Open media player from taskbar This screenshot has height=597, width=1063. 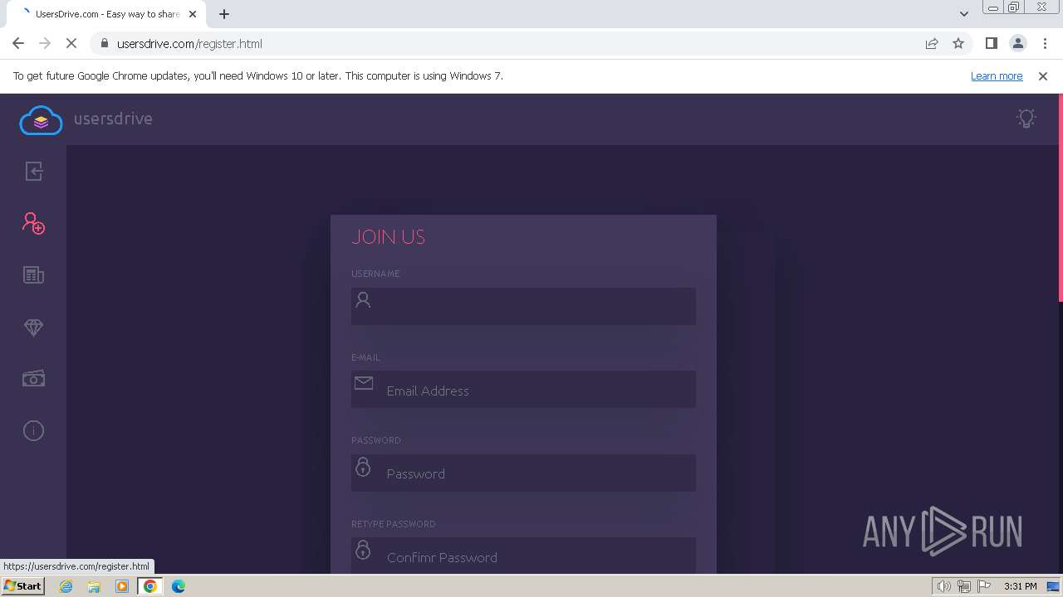122,586
